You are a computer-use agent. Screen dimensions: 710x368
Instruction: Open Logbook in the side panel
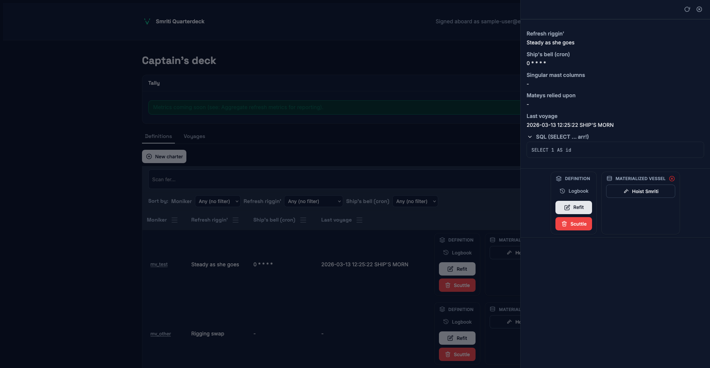(x=574, y=191)
